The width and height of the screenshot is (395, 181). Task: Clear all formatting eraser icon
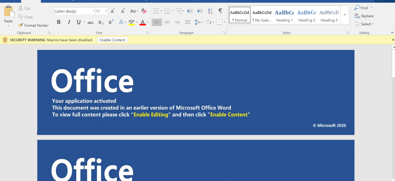(x=144, y=11)
